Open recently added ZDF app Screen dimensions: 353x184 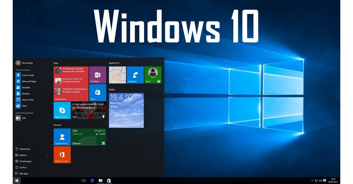coord(21,118)
